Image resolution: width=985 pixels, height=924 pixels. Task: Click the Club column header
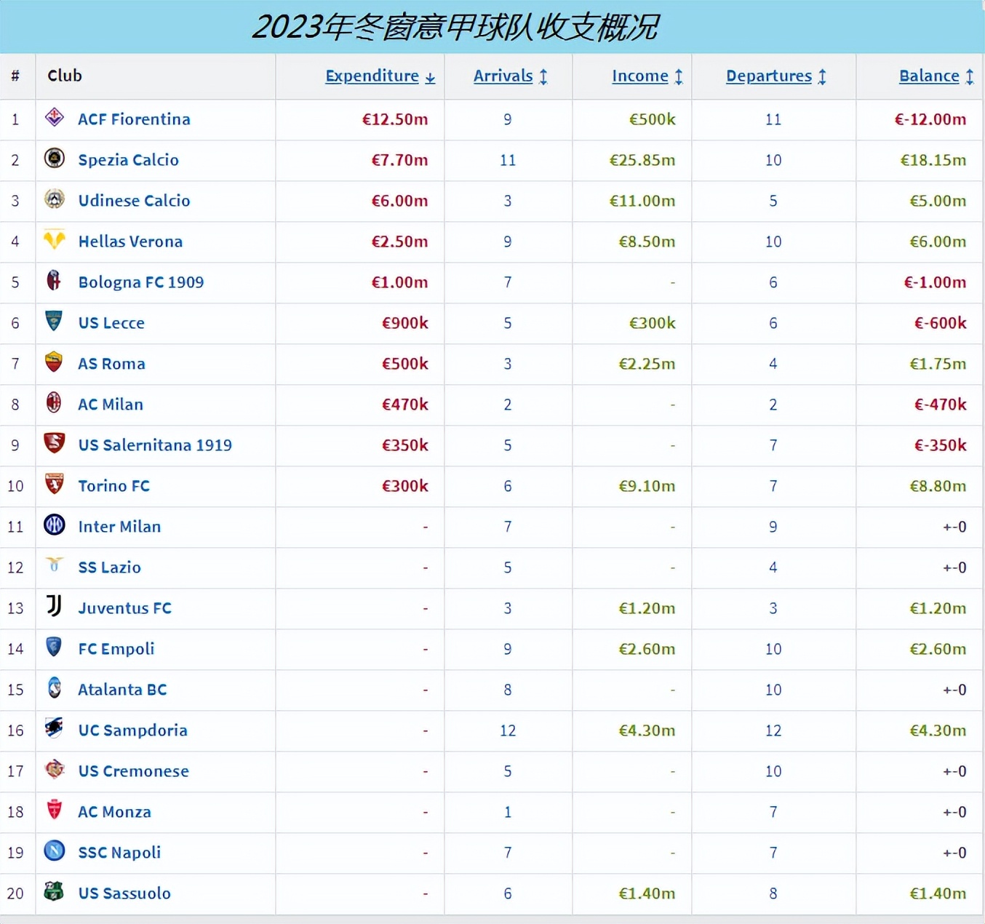(64, 76)
